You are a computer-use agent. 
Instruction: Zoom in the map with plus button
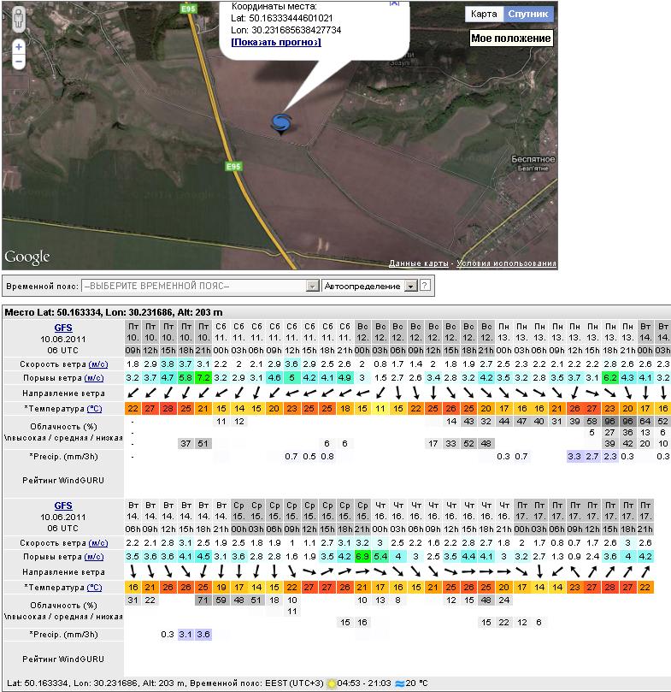[18, 47]
